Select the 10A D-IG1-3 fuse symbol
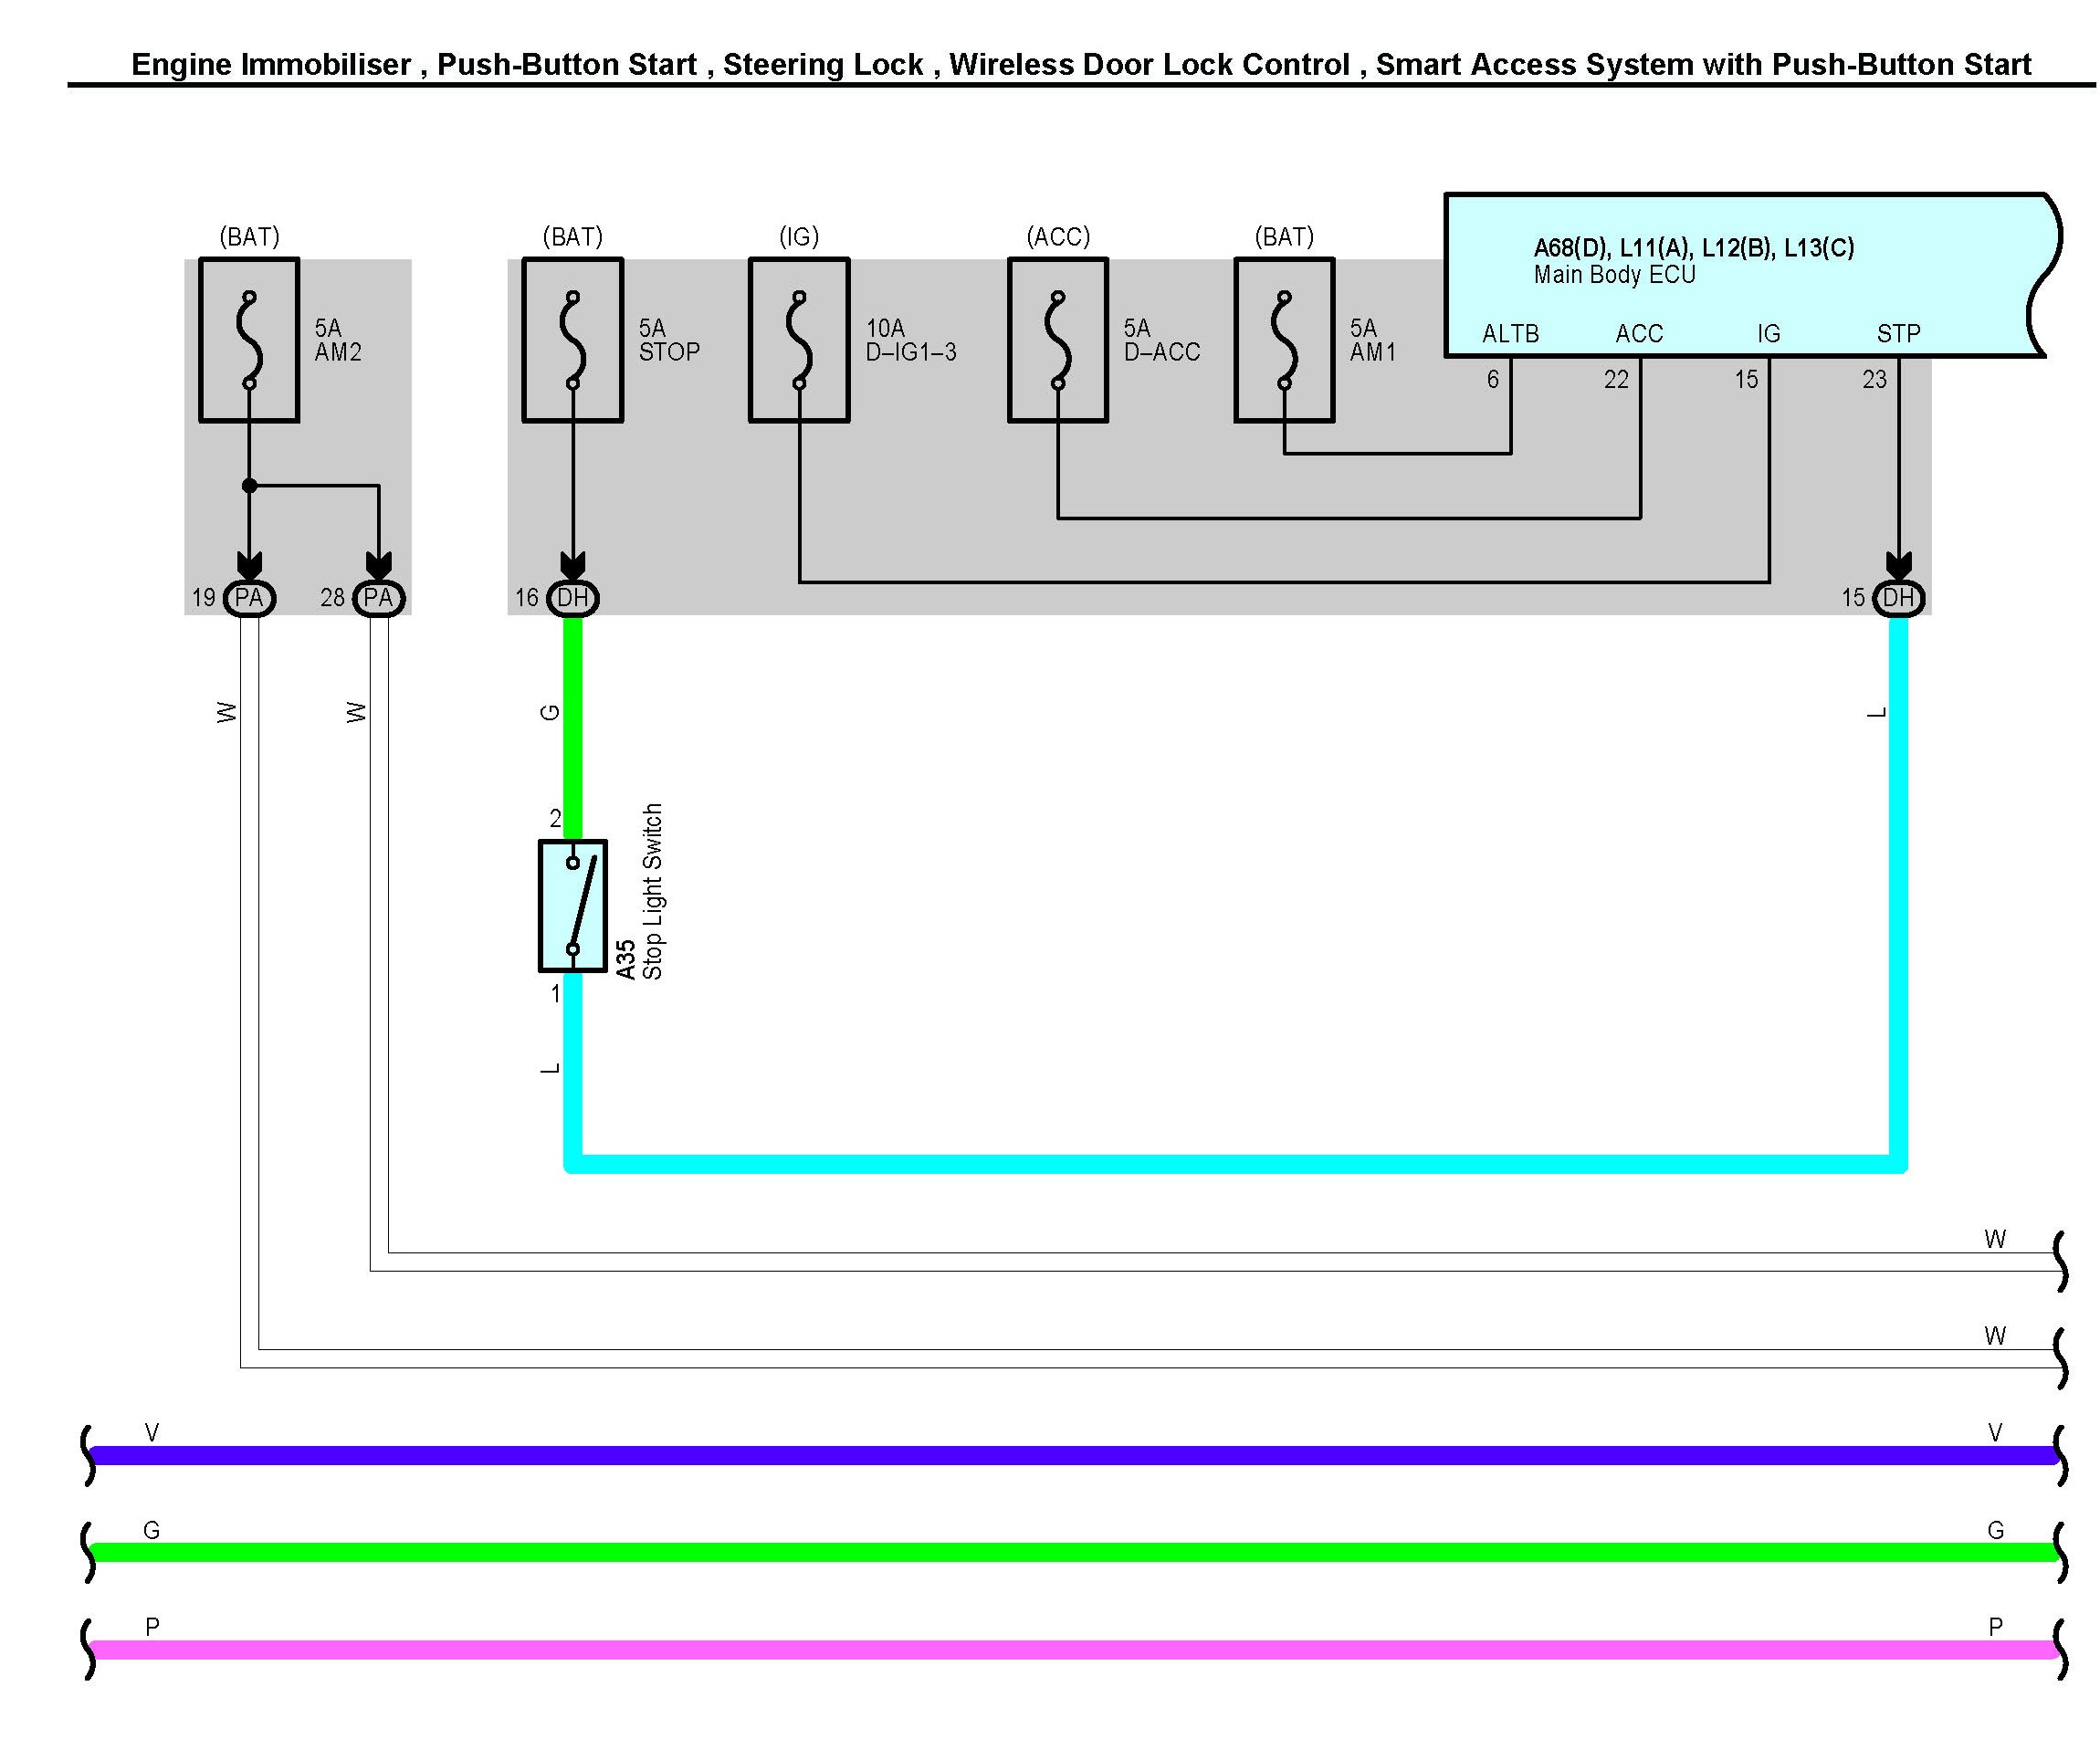This screenshot has height=1739, width=2100. tap(799, 340)
